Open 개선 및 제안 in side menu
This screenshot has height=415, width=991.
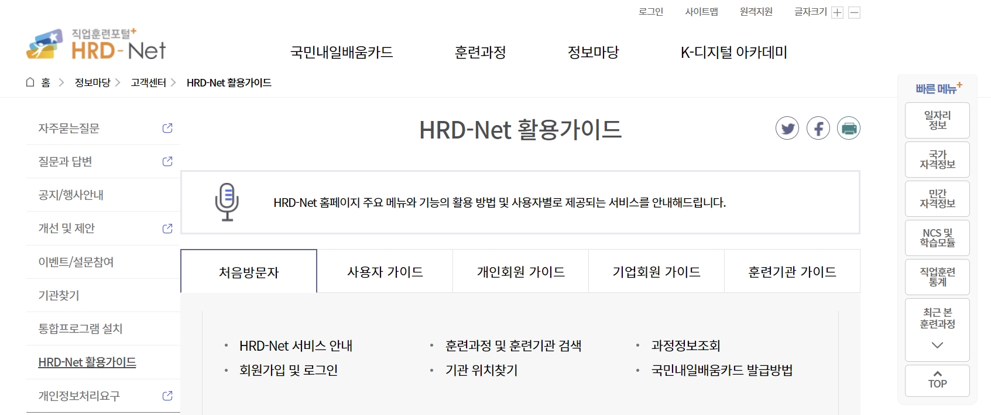(x=67, y=228)
